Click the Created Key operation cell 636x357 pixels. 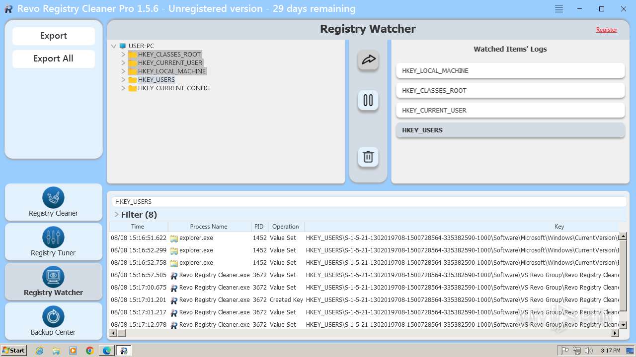286,300
